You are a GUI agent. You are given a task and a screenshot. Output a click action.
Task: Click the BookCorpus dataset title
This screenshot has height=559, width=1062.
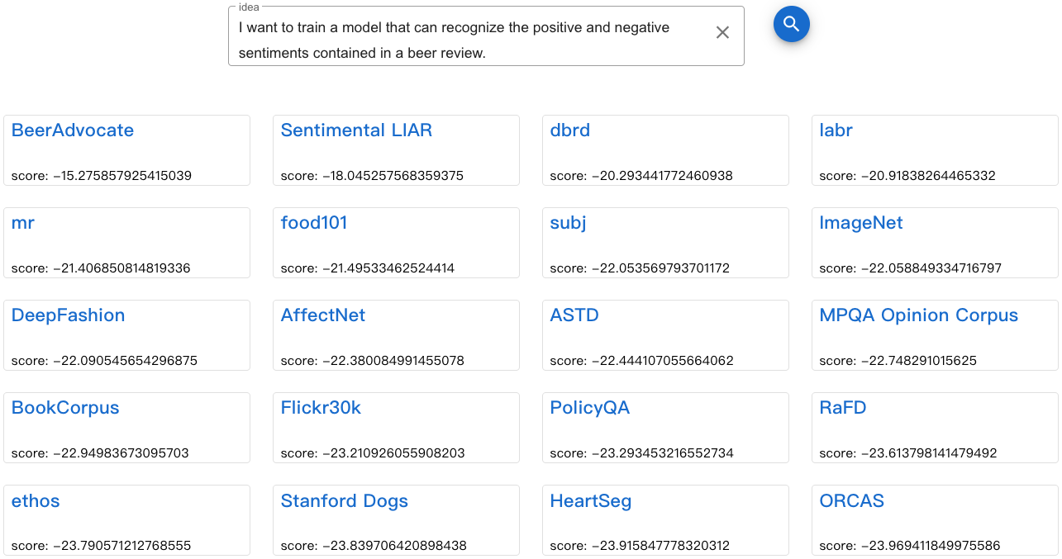tap(65, 408)
